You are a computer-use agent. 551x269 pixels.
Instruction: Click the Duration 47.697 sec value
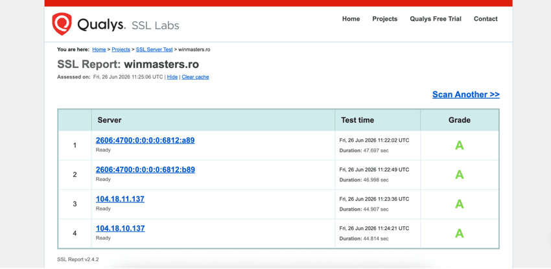pos(364,150)
